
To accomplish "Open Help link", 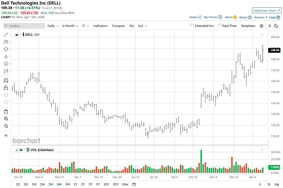I will tap(274, 17).
